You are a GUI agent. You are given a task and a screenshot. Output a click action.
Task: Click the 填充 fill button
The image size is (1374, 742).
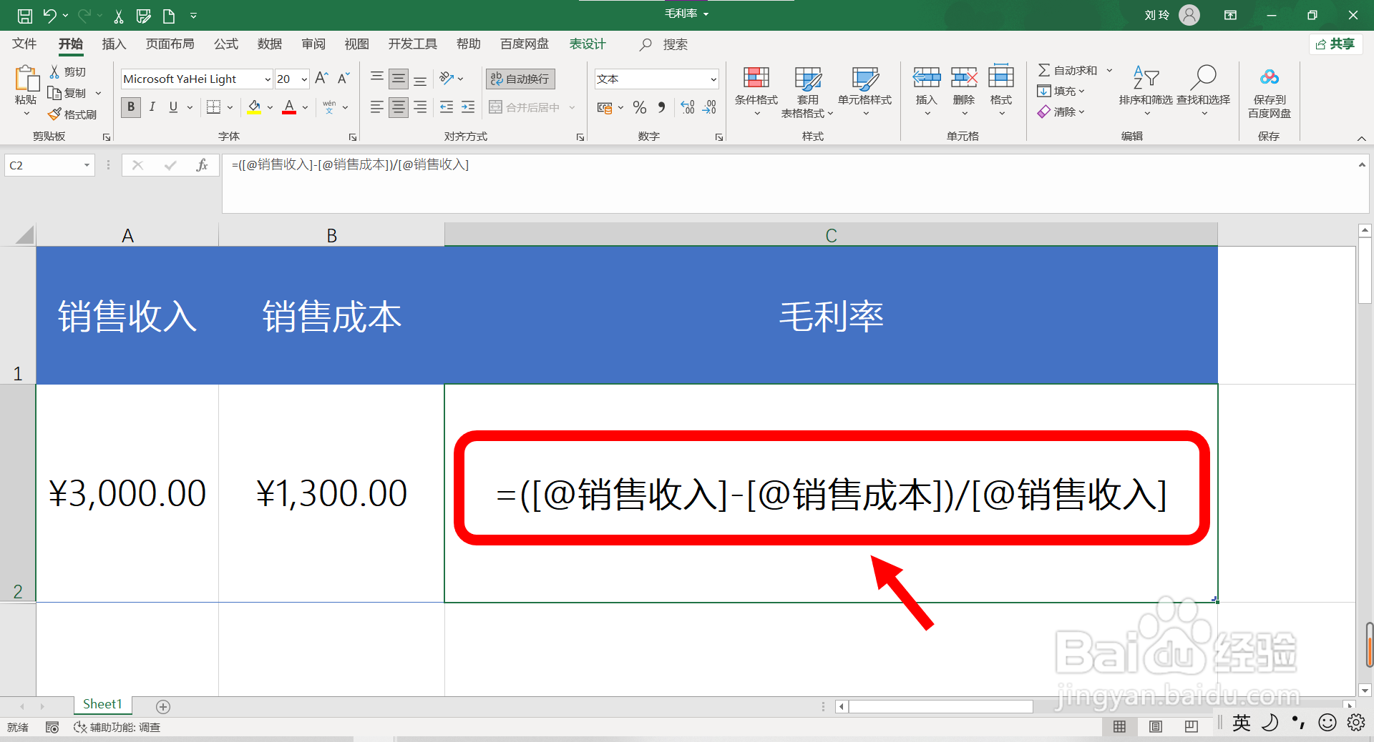[1061, 91]
